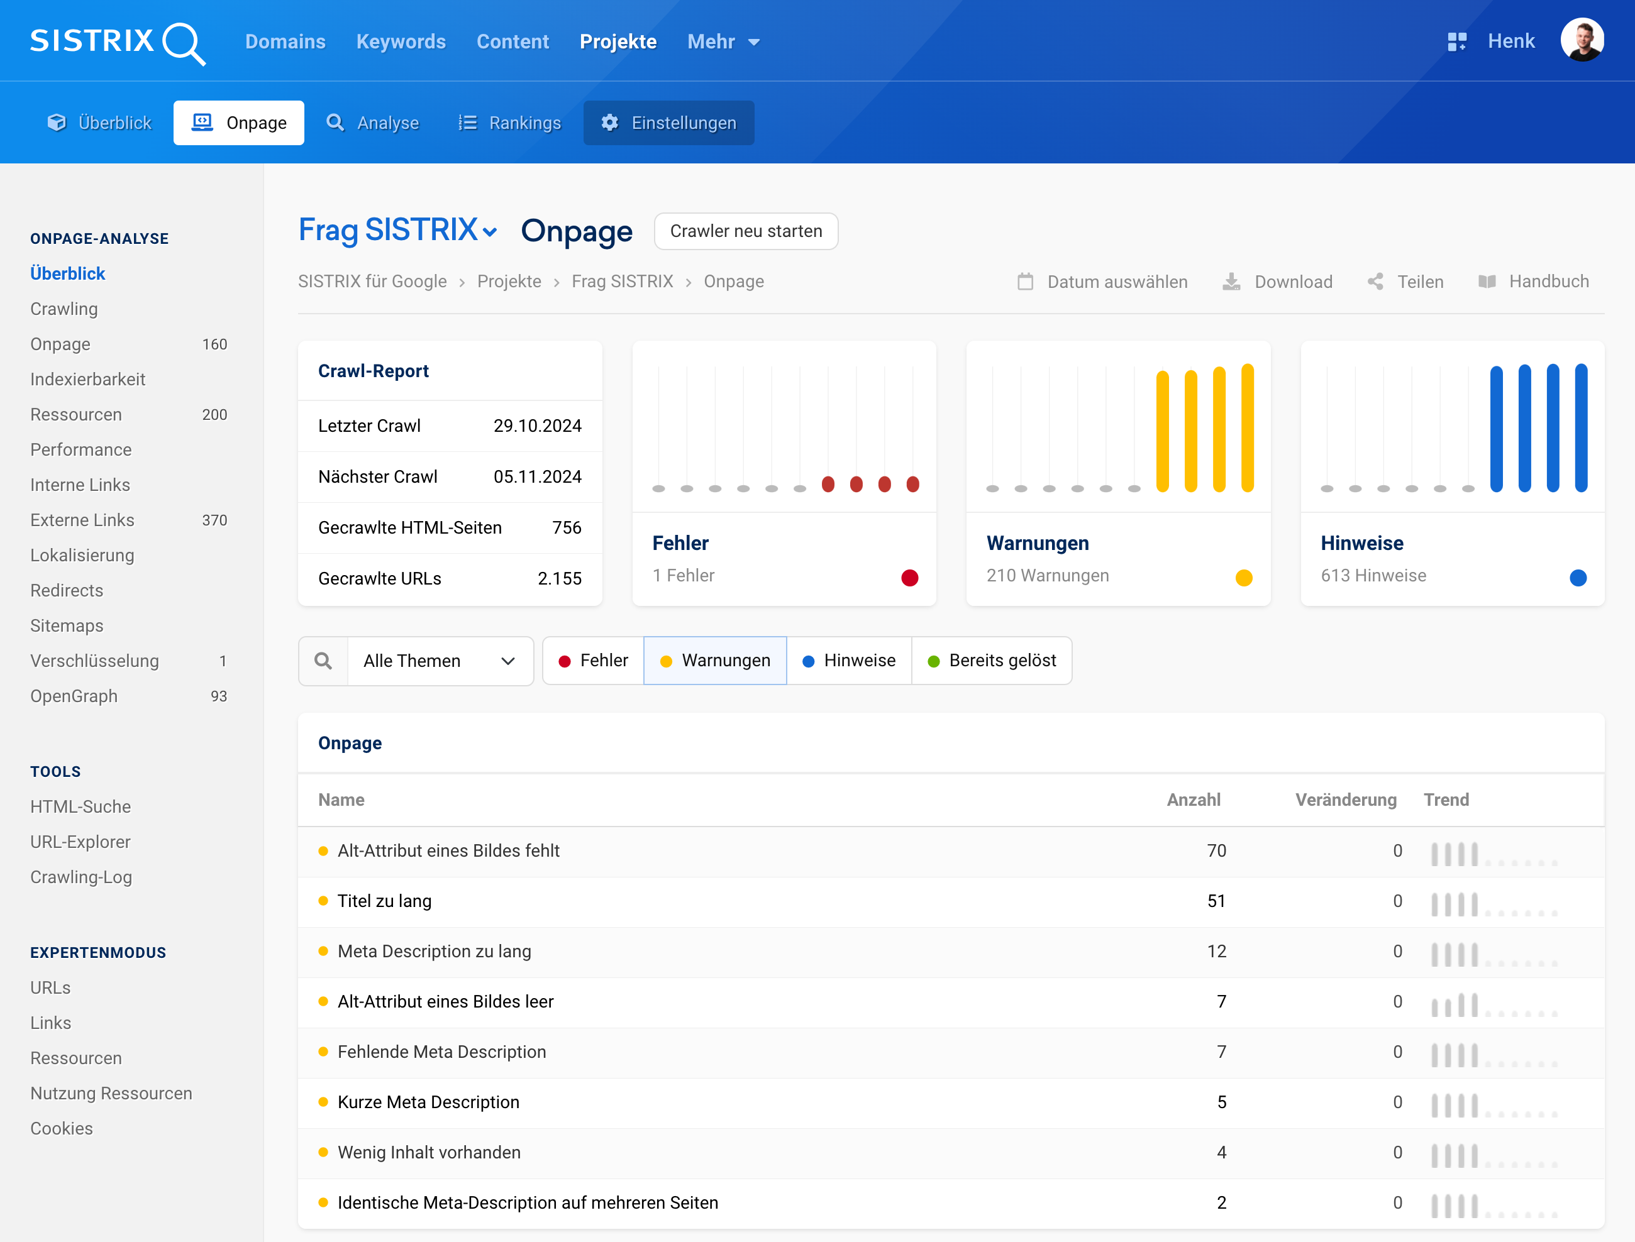
Task: Open the Content menu
Action: tap(513, 41)
